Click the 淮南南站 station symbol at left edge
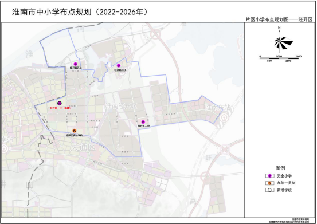This screenshot has width=317, height=224. pos(4,149)
